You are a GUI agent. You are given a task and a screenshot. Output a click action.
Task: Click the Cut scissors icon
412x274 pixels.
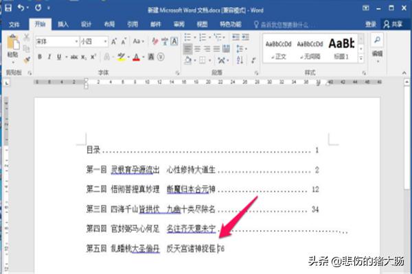[x=27, y=38]
